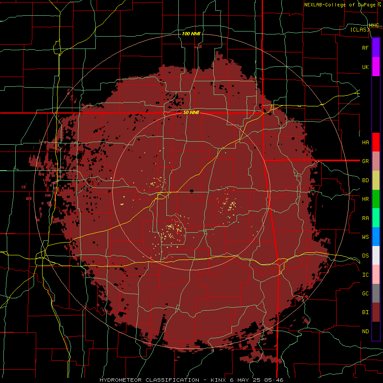The image size is (383, 383).
Task: Click the DS legend label
Action: (x=365, y=255)
